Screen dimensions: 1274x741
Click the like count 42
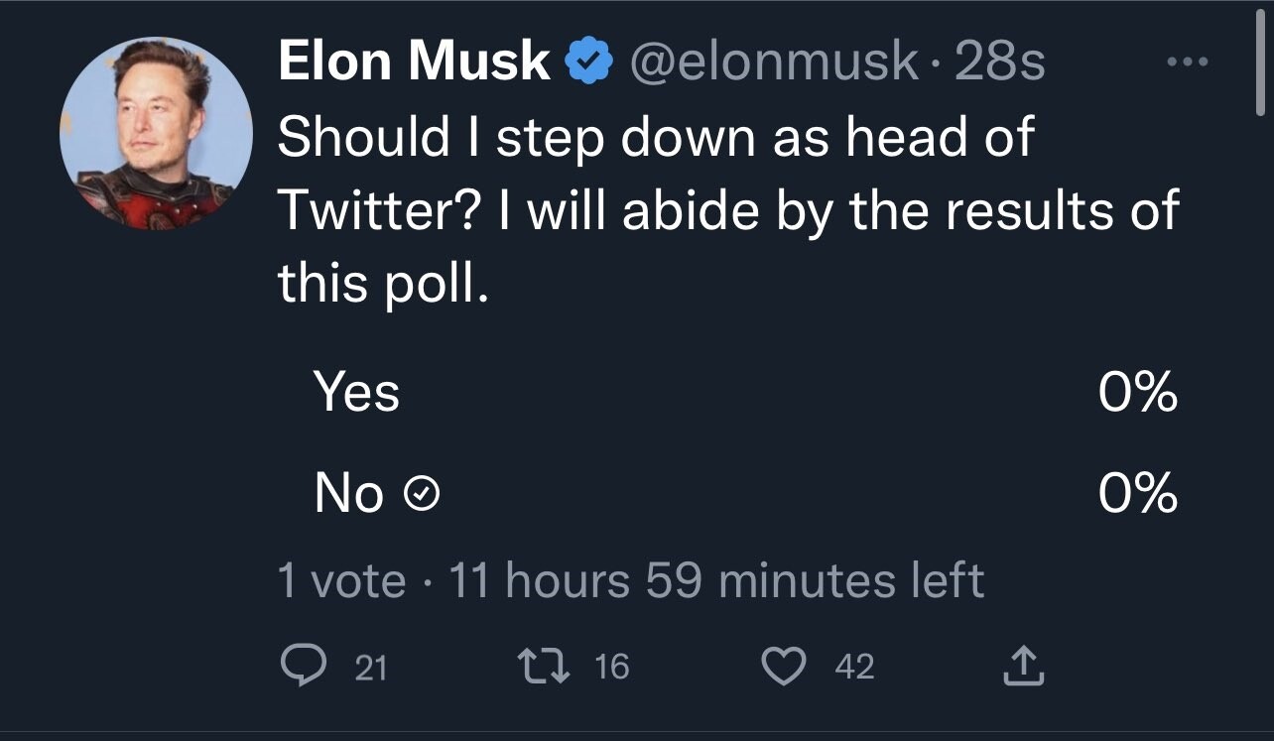(854, 668)
